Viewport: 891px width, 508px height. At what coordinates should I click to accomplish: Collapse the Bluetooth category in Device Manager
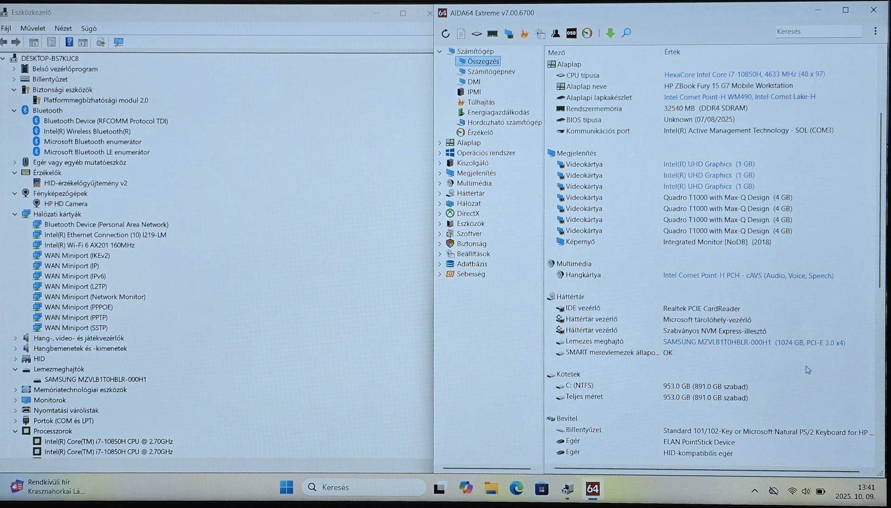coord(14,111)
